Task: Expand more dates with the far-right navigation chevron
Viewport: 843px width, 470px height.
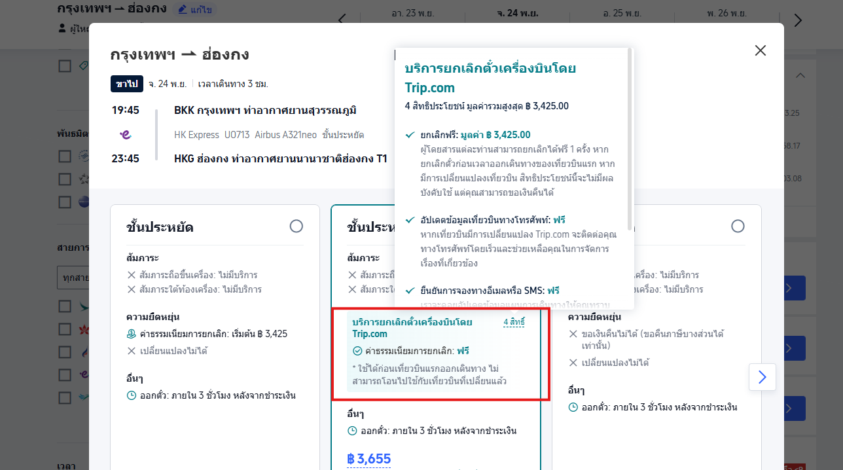Action: [797, 20]
